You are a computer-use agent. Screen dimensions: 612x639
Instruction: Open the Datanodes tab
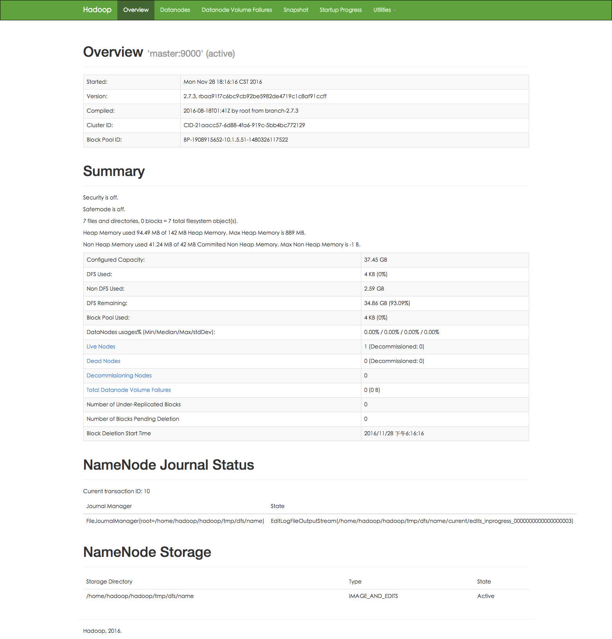coord(175,10)
